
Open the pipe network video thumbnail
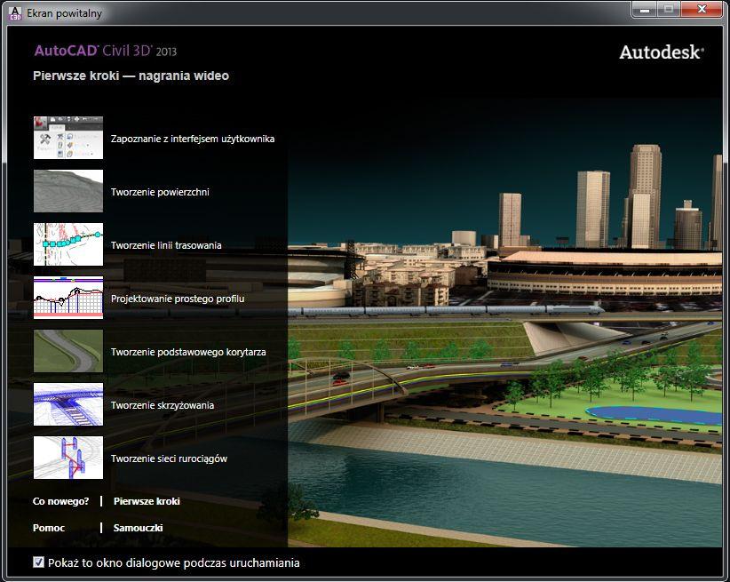click(x=68, y=458)
